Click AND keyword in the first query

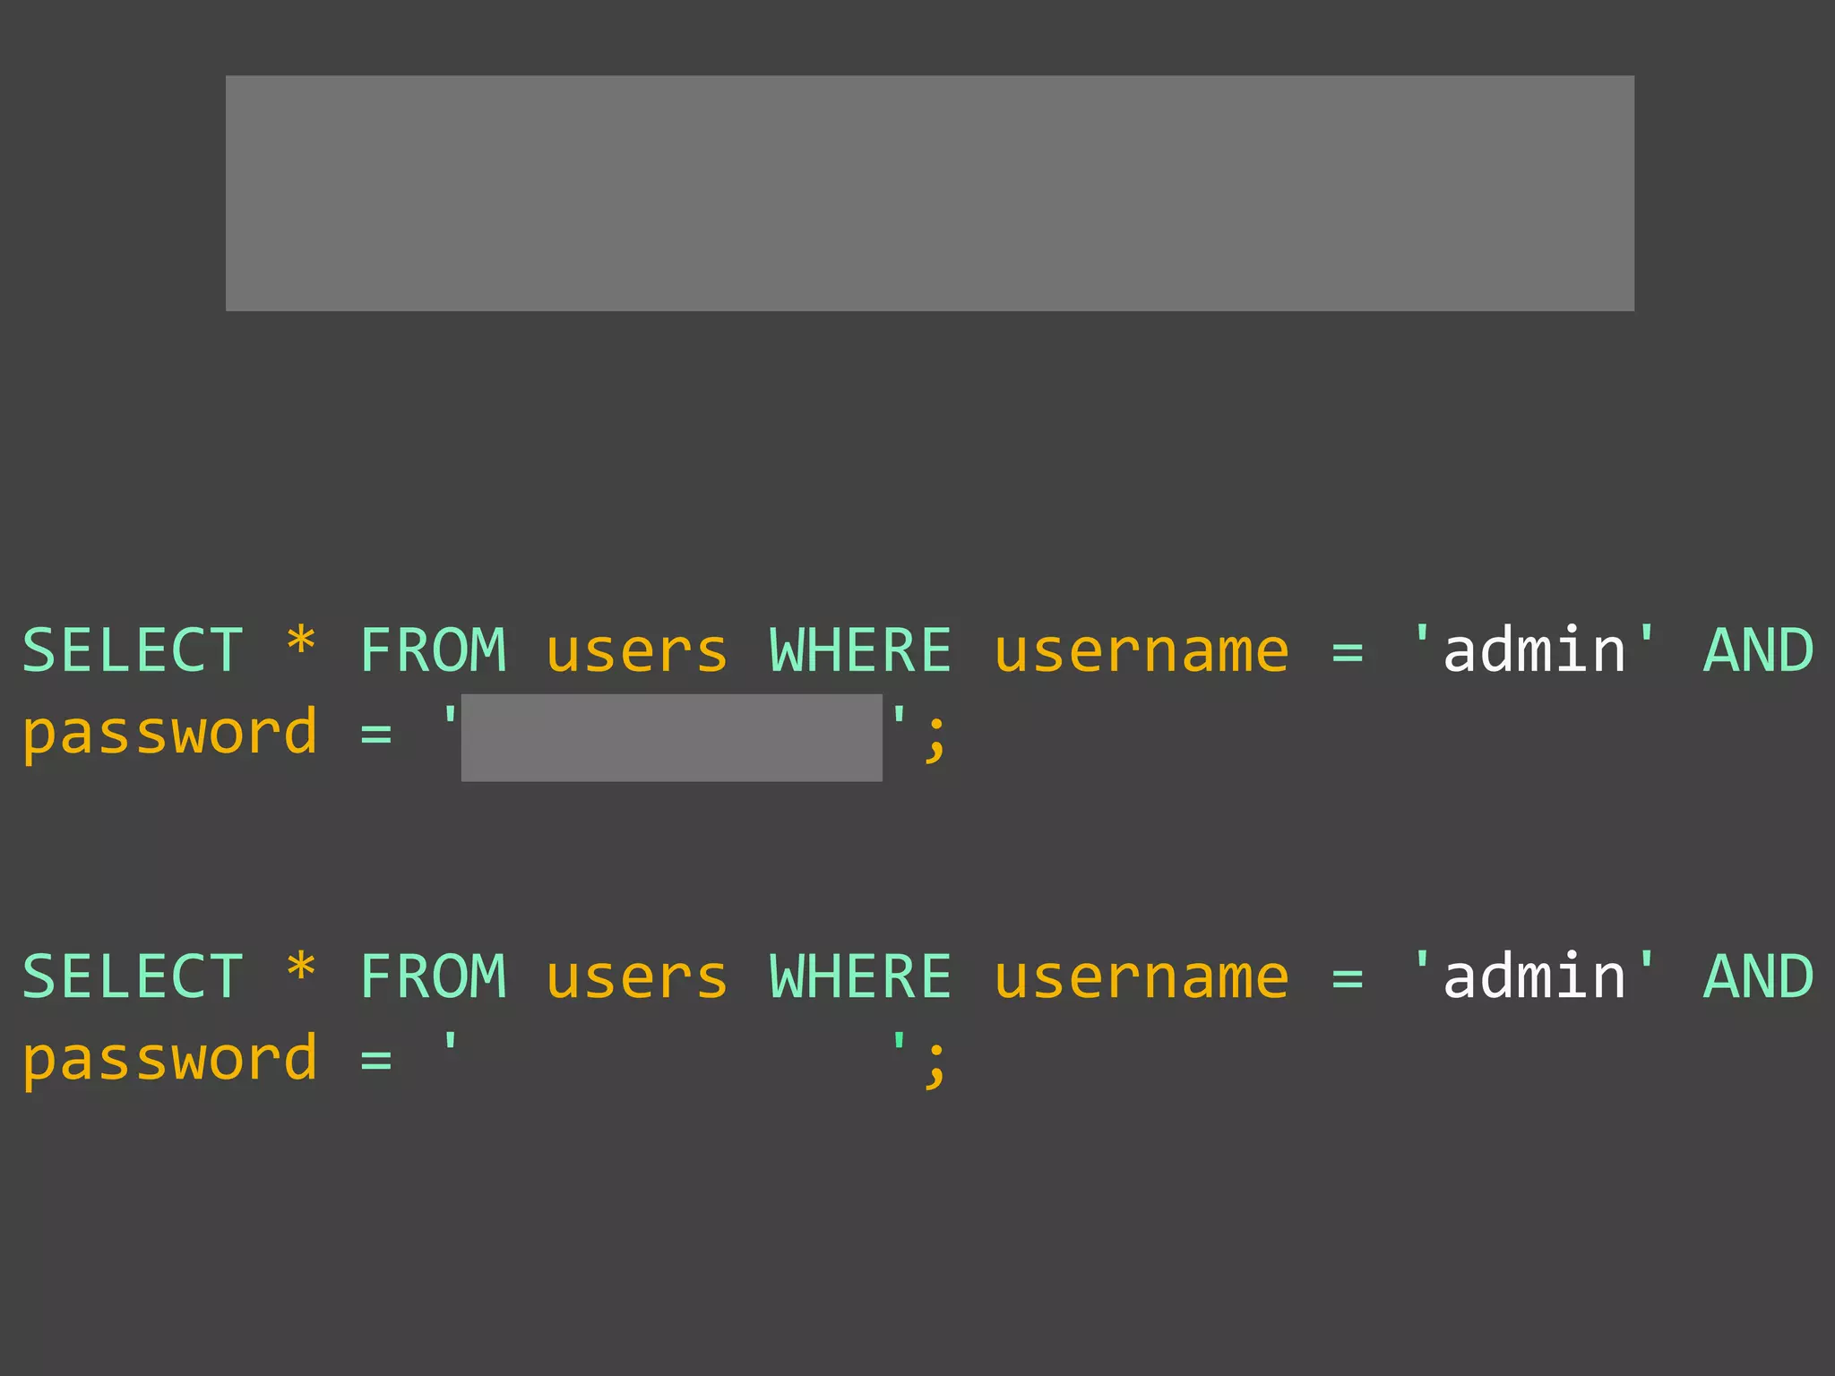(1758, 650)
